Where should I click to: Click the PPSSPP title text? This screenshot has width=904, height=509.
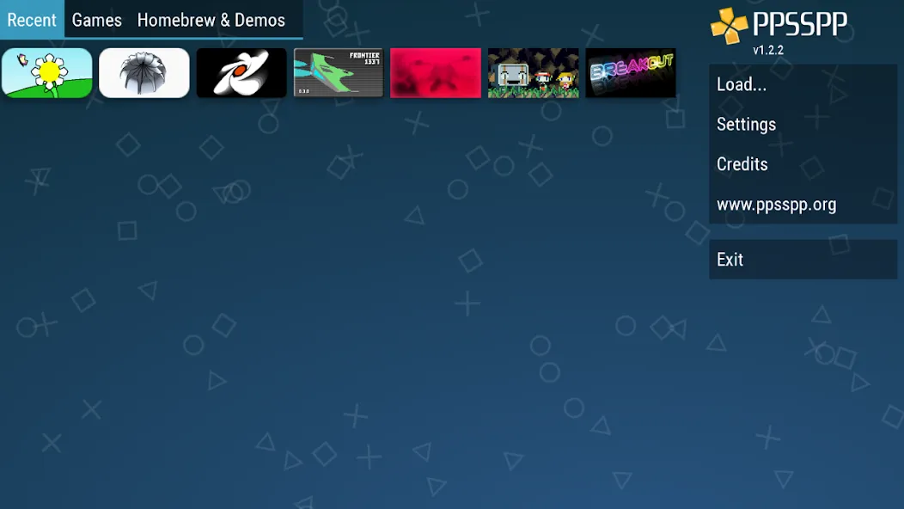(x=800, y=24)
